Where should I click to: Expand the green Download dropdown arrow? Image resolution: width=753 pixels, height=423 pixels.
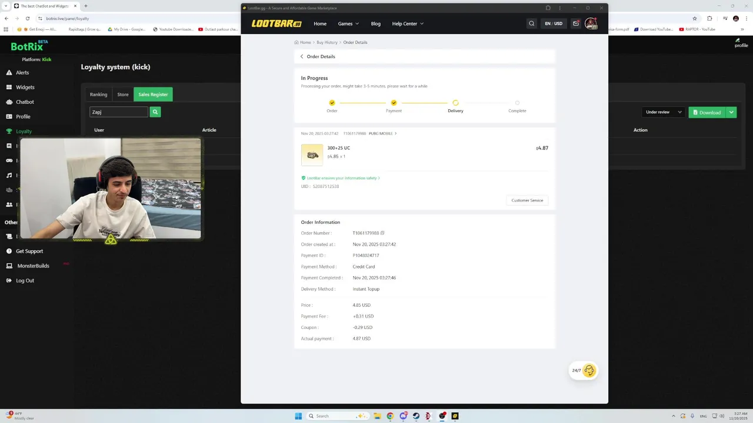pyautogui.click(x=731, y=112)
